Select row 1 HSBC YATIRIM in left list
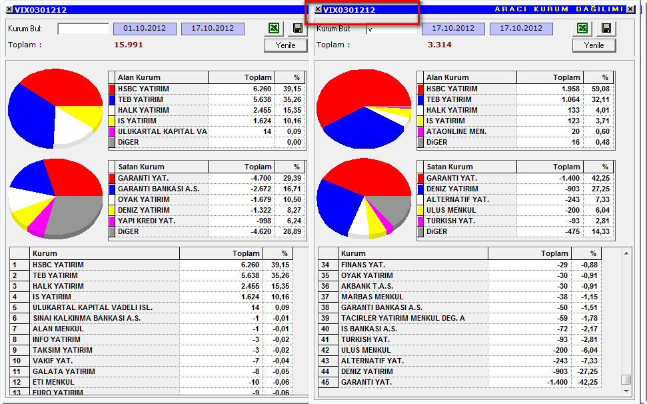Viewport: 647px width, 404px height. click(151, 265)
